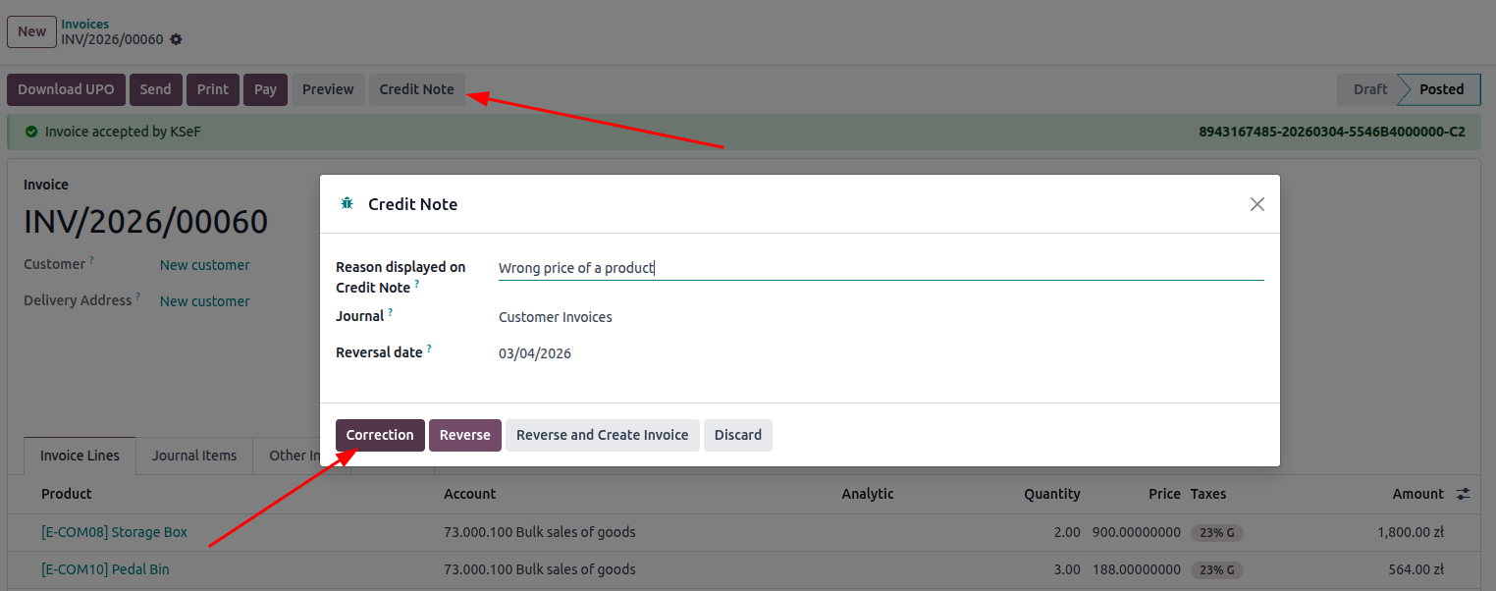Close the Credit Note dialog with X
Image resolution: width=1496 pixels, height=591 pixels.
click(1256, 204)
